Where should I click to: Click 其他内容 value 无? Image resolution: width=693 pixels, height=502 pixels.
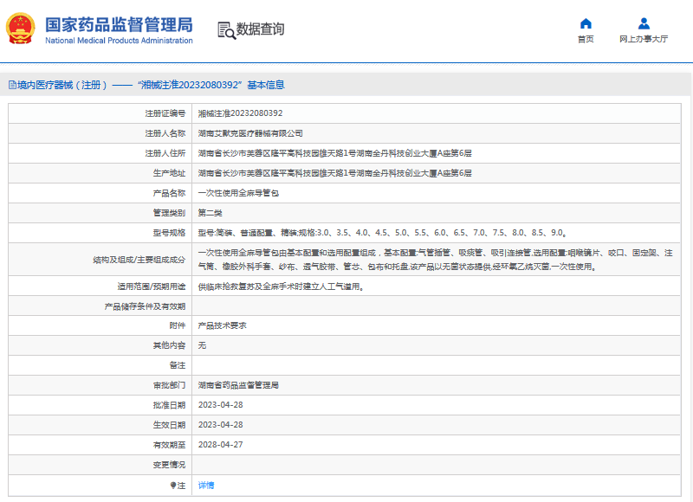[202, 345]
